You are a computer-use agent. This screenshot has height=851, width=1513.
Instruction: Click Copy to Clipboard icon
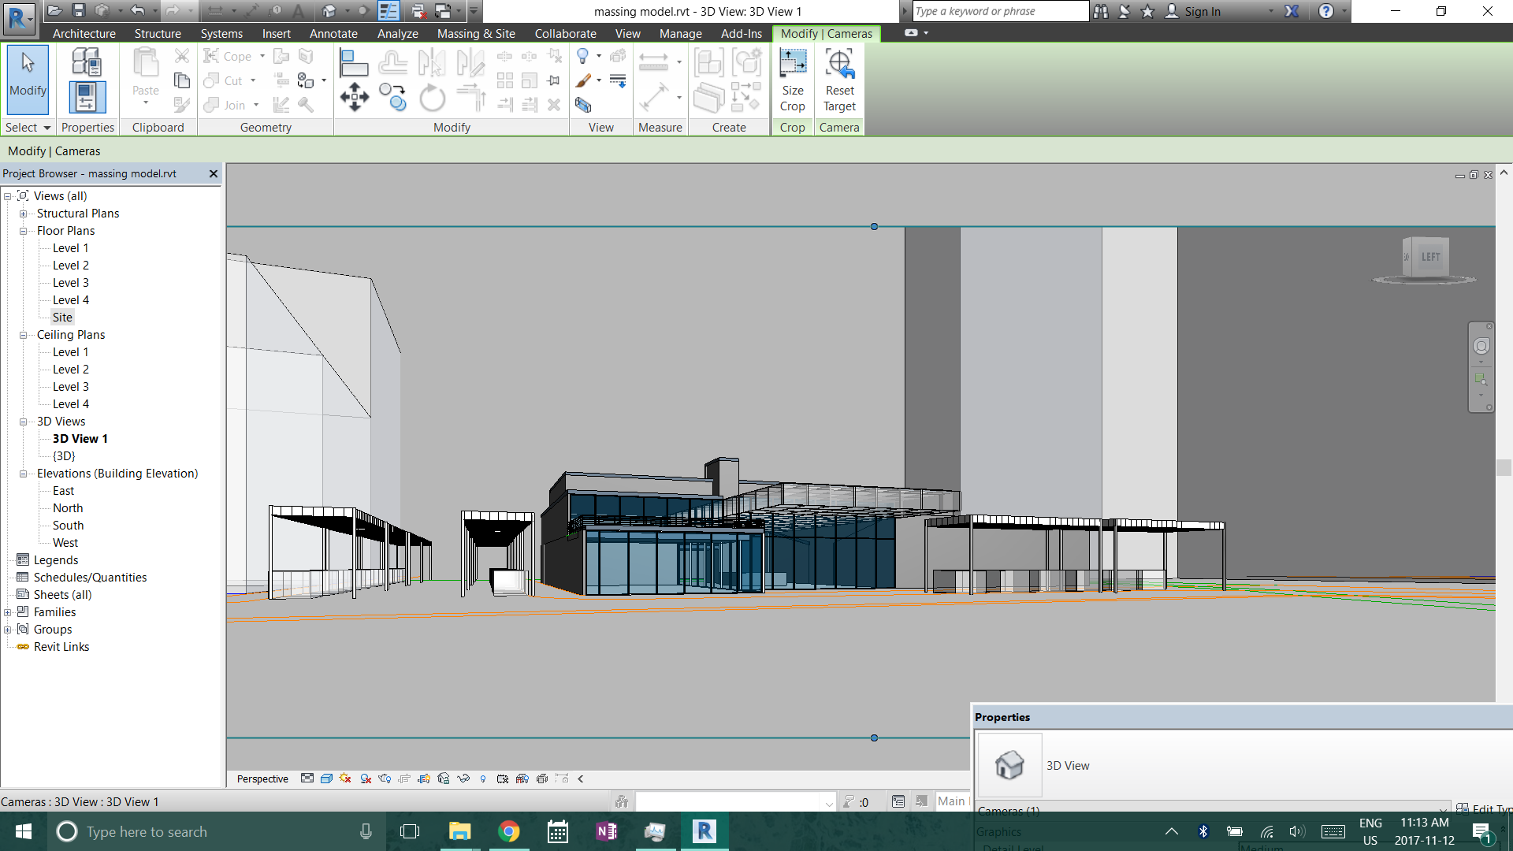182,80
